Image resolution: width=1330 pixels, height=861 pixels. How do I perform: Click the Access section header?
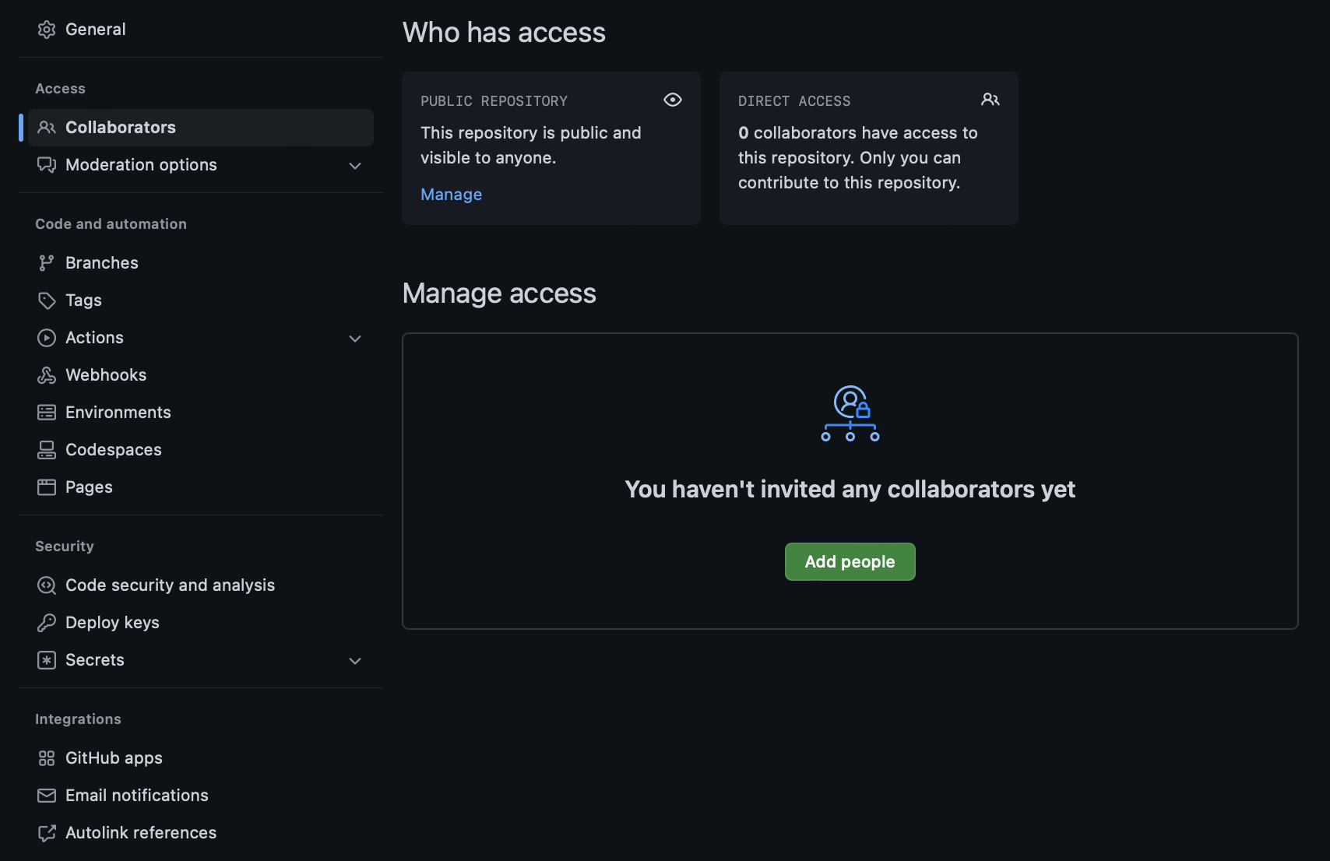tap(60, 89)
